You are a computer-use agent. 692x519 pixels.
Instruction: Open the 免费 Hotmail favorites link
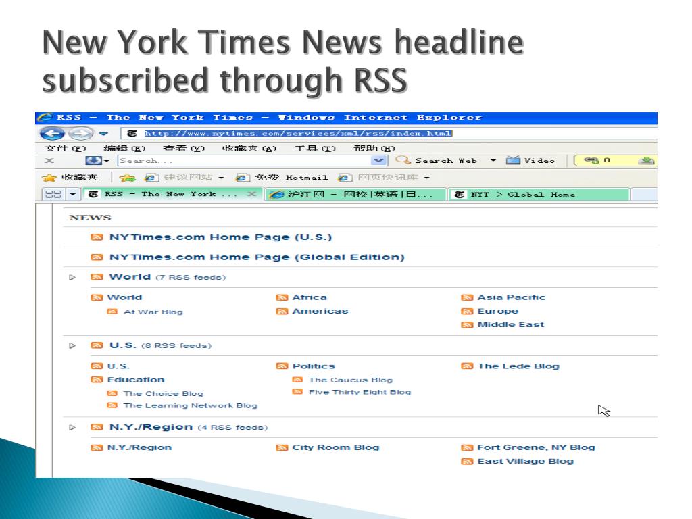pos(282,178)
